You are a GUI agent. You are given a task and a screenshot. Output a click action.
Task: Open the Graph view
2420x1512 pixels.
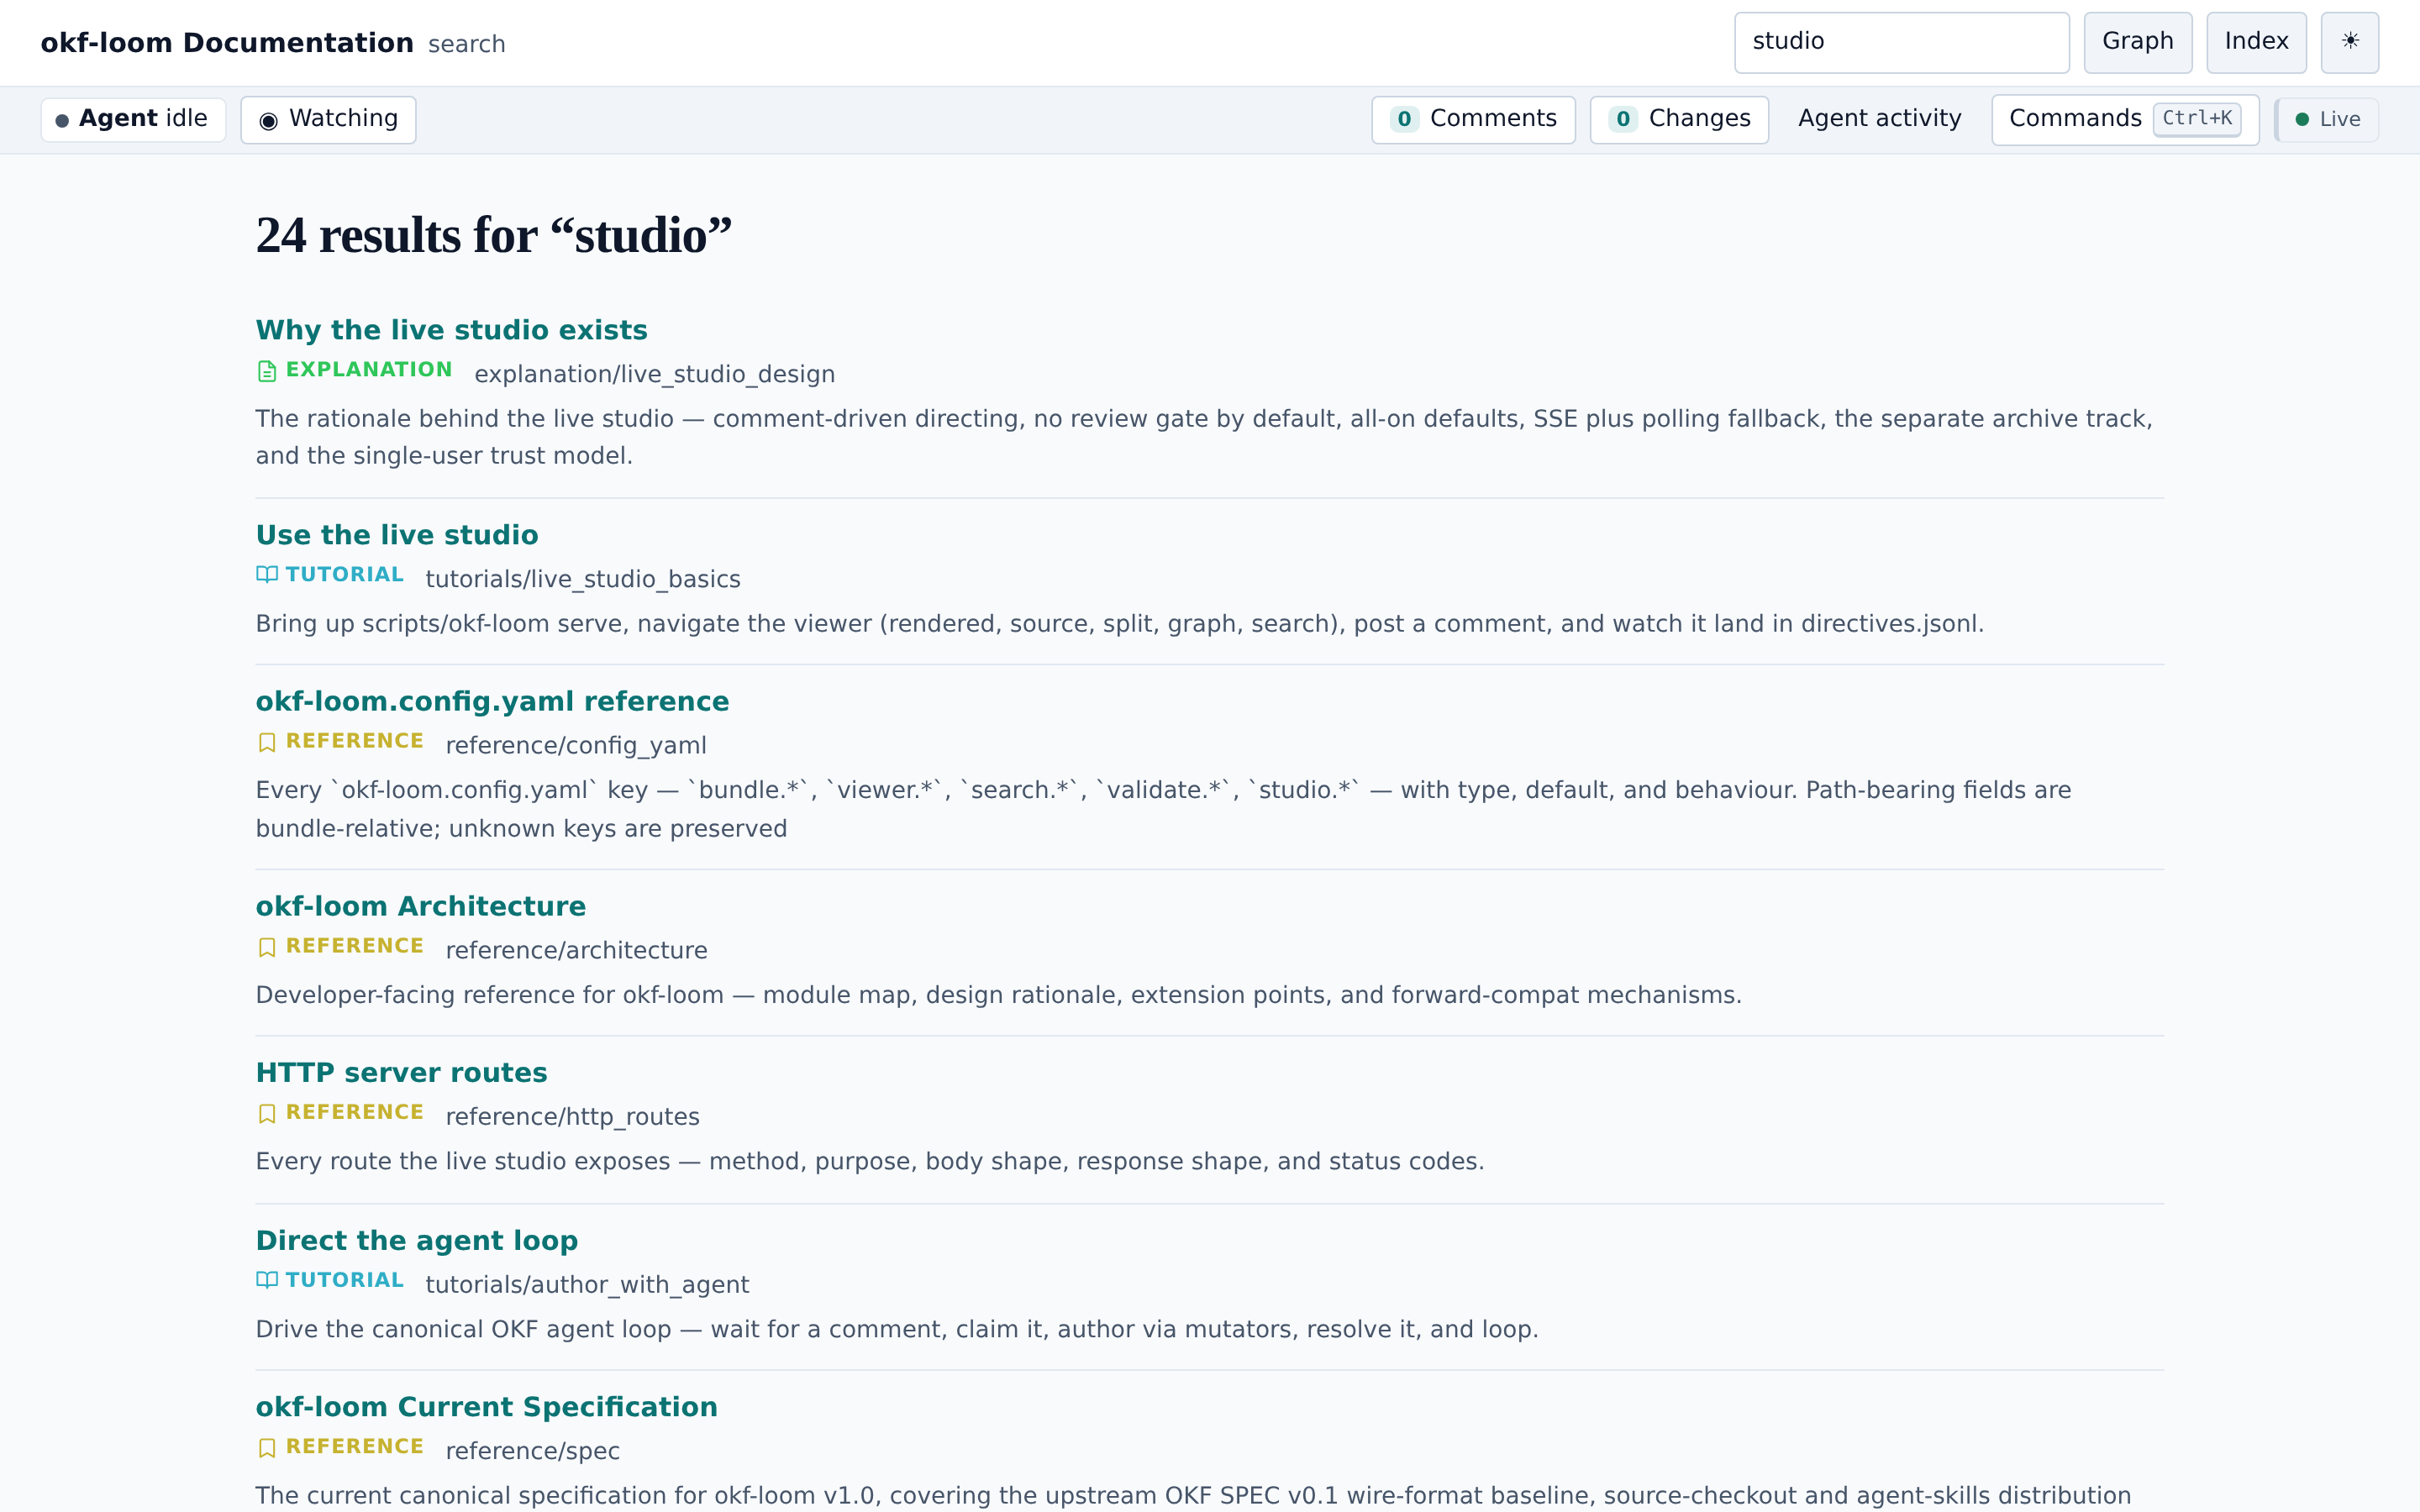coord(2137,42)
